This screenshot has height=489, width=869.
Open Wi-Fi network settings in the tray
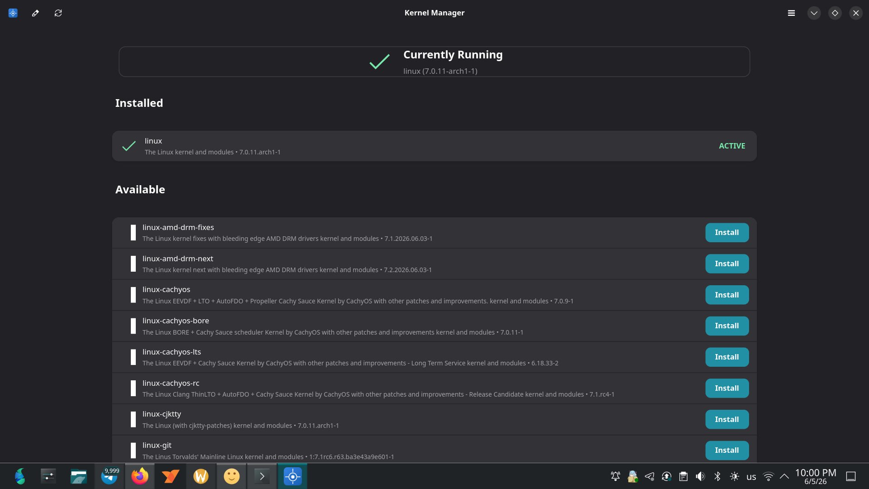pyautogui.click(x=768, y=476)
